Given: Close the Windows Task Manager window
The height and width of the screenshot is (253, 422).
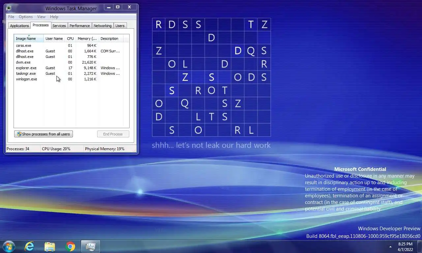Looking at the screenshot, I should 129,7.
